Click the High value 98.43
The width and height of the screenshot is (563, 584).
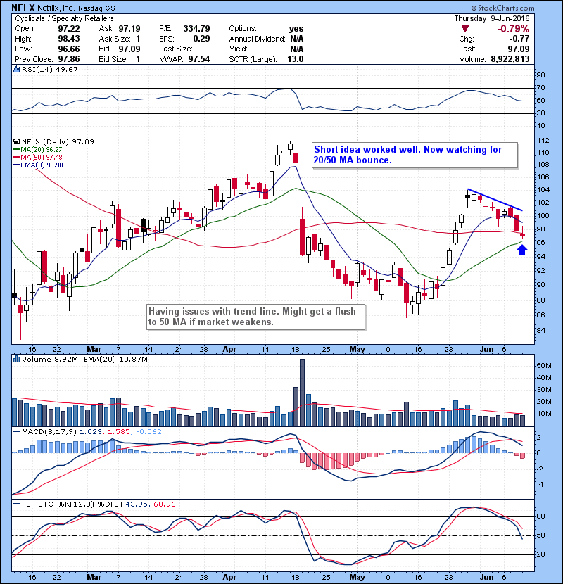[68, 39]
